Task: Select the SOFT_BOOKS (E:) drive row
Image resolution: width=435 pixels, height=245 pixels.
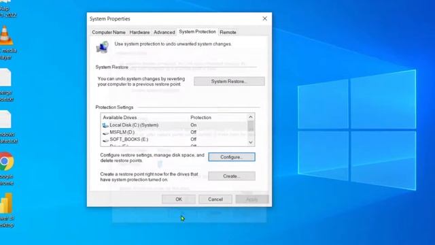Action: (174, 139)
